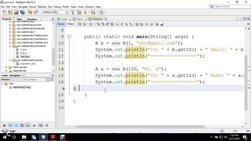Screen dimensions: 251x141
Task: Open the default config dropdown
Action: click(55, 12)
